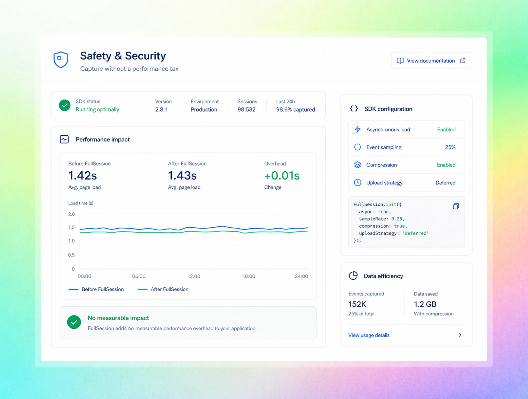Click the layers Compression icon

pos(357,165)
